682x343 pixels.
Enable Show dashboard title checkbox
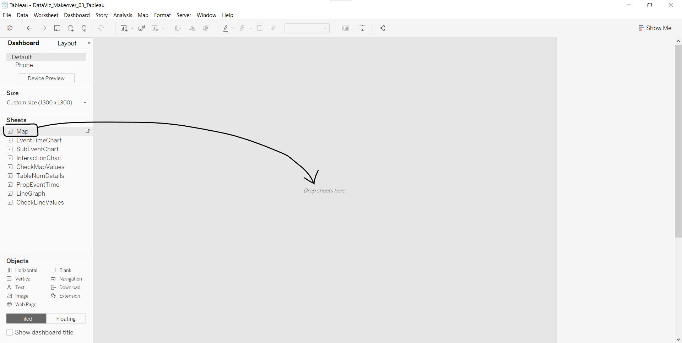pyautogui.click(x=10, y=332)
